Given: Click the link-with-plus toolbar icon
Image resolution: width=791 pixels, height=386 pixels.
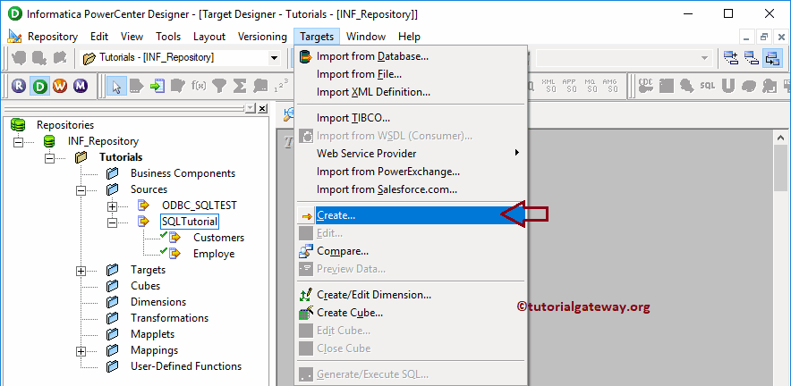Looking at the screenshot, I should coord(730,57).
